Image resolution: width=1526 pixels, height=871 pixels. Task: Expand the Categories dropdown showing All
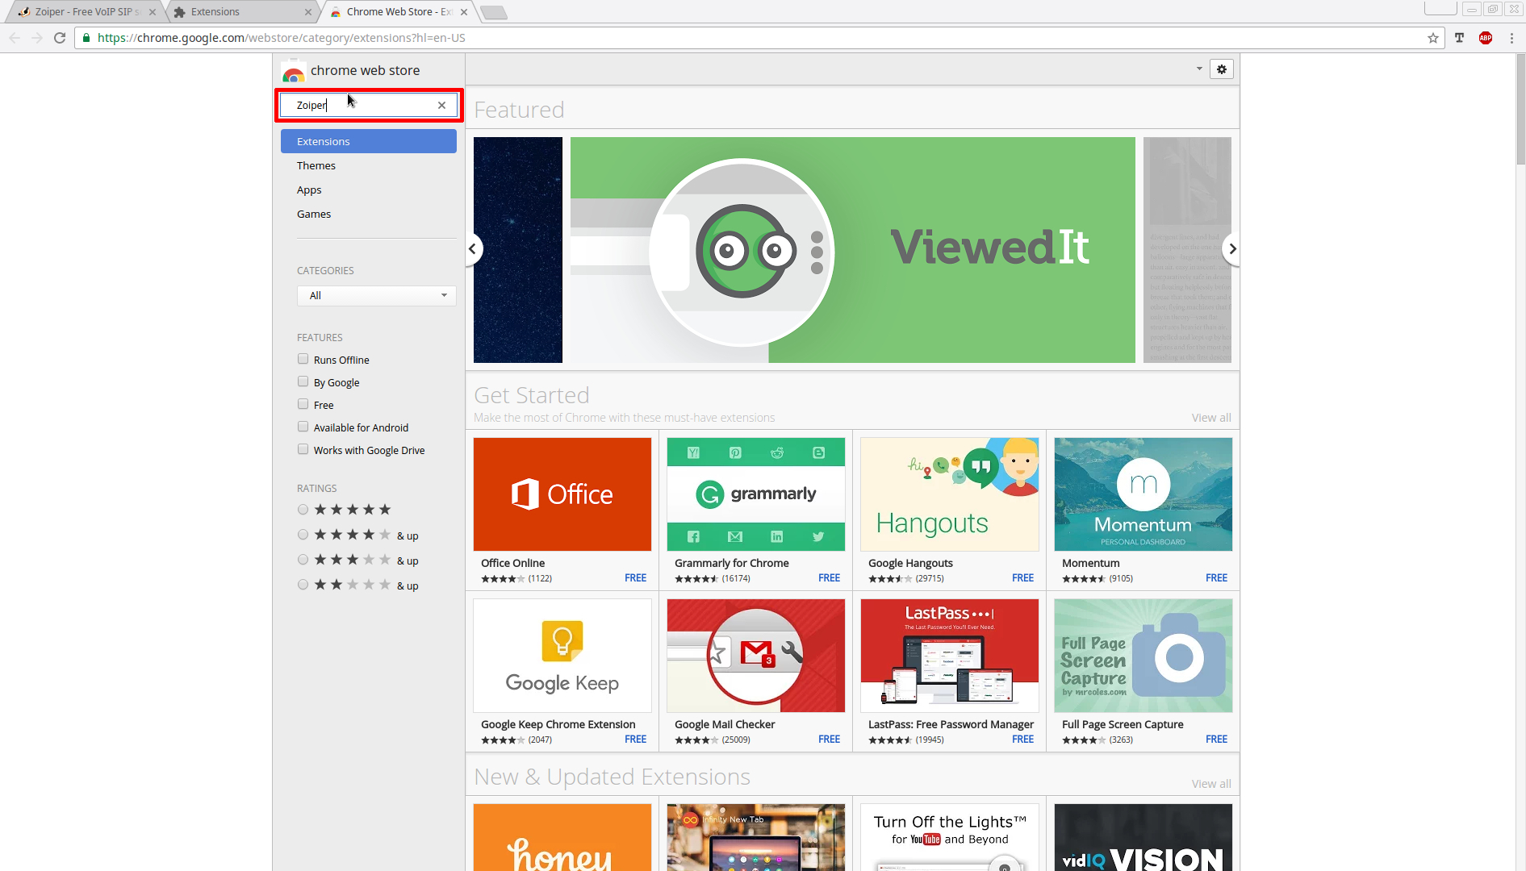click(376, 296)
